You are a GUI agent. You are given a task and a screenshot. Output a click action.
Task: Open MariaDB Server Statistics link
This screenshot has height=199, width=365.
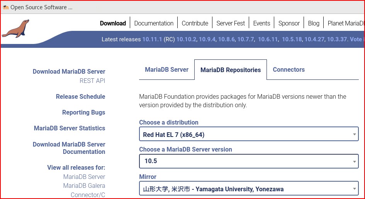[x=70, y=128]
